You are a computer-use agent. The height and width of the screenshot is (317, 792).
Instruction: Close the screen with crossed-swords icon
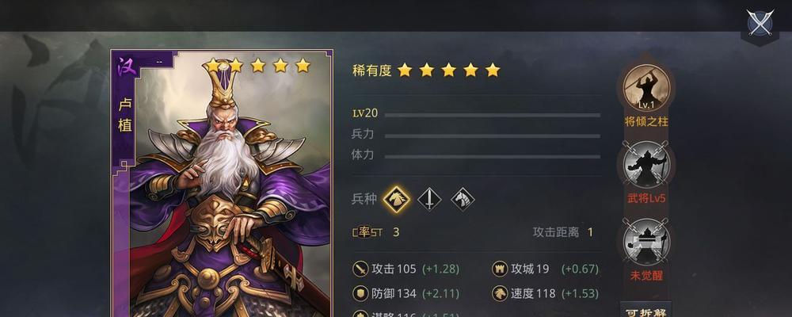pos(760,23)
